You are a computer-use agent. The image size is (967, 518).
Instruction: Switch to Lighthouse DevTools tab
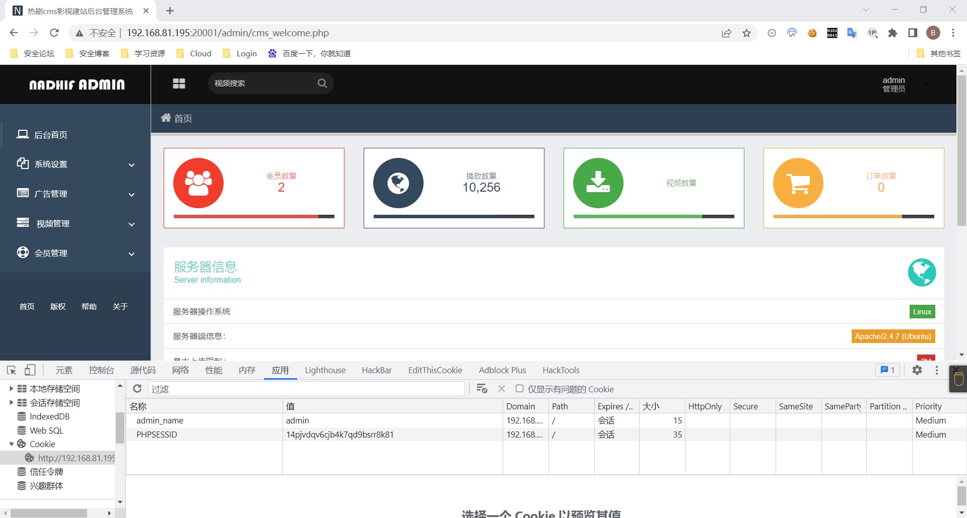pos(325,370)
